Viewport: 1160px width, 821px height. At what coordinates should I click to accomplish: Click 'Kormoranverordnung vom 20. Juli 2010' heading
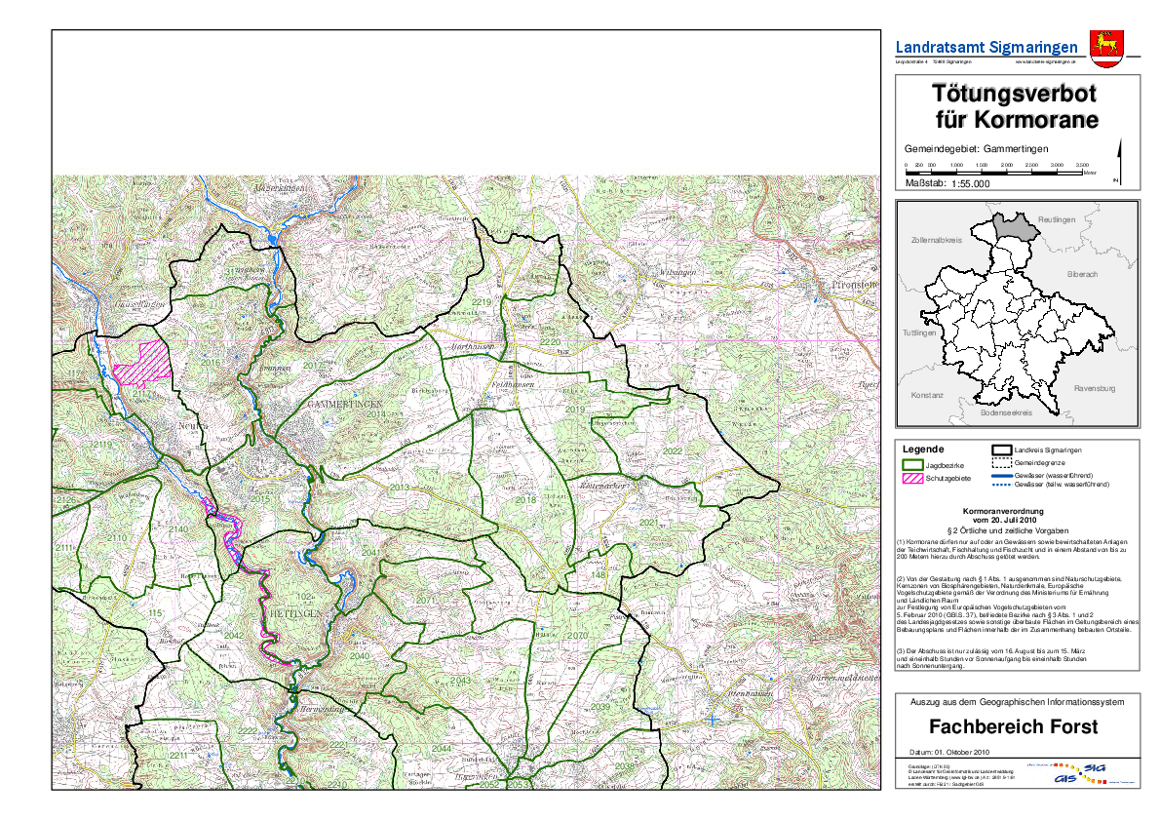tap(1002, 515)
